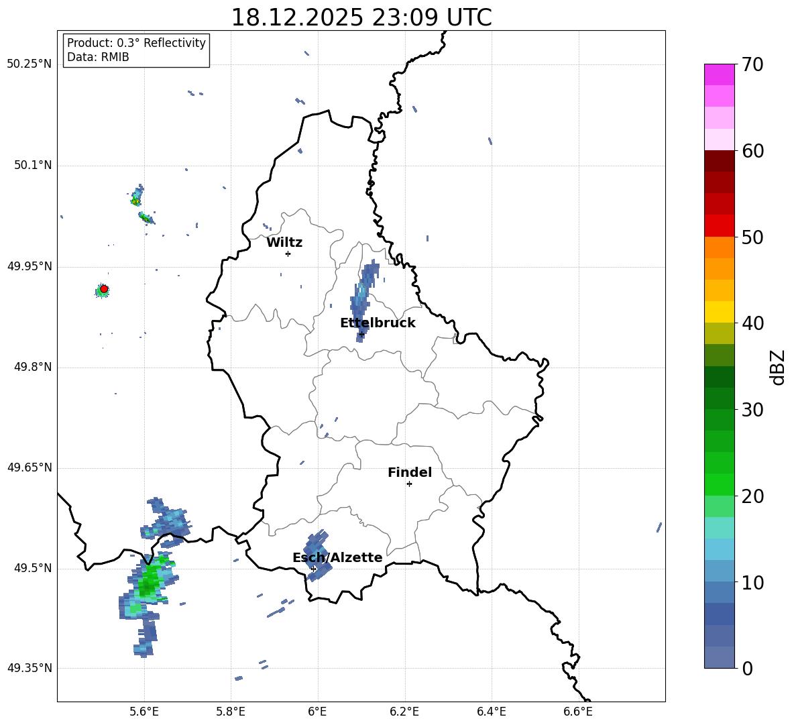Pick the dark green colorbar swatch above 30
This screenshot has width=794, height=725.
tap(720, 398)
